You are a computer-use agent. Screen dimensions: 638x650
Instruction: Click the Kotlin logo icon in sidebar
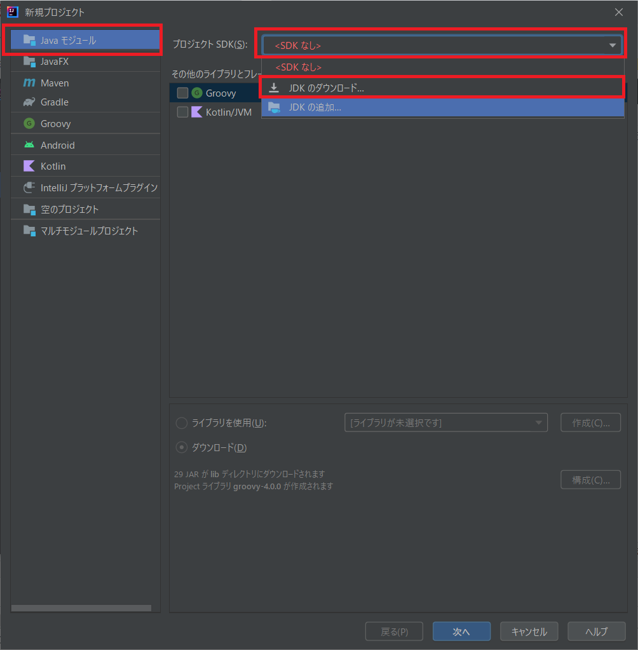(x=29, y=166)
